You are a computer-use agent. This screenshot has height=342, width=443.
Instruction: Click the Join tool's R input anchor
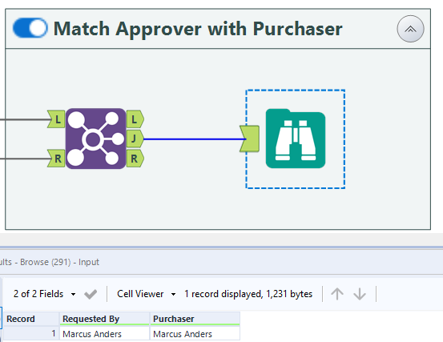(x=57, y=159)
